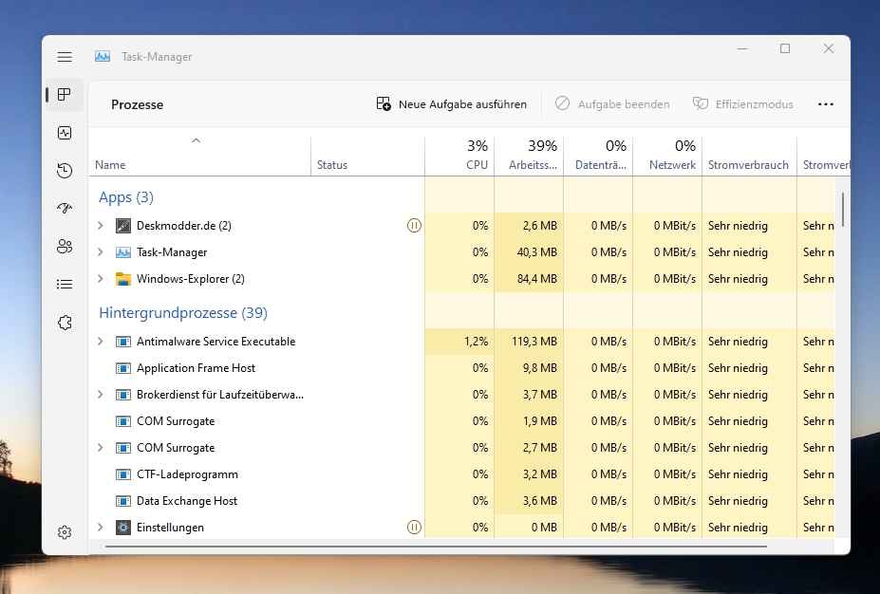Click the 119,3 MB memory value
Image resolution: width=880 pixels, height=594 pixels.
[x=534, y=342]
